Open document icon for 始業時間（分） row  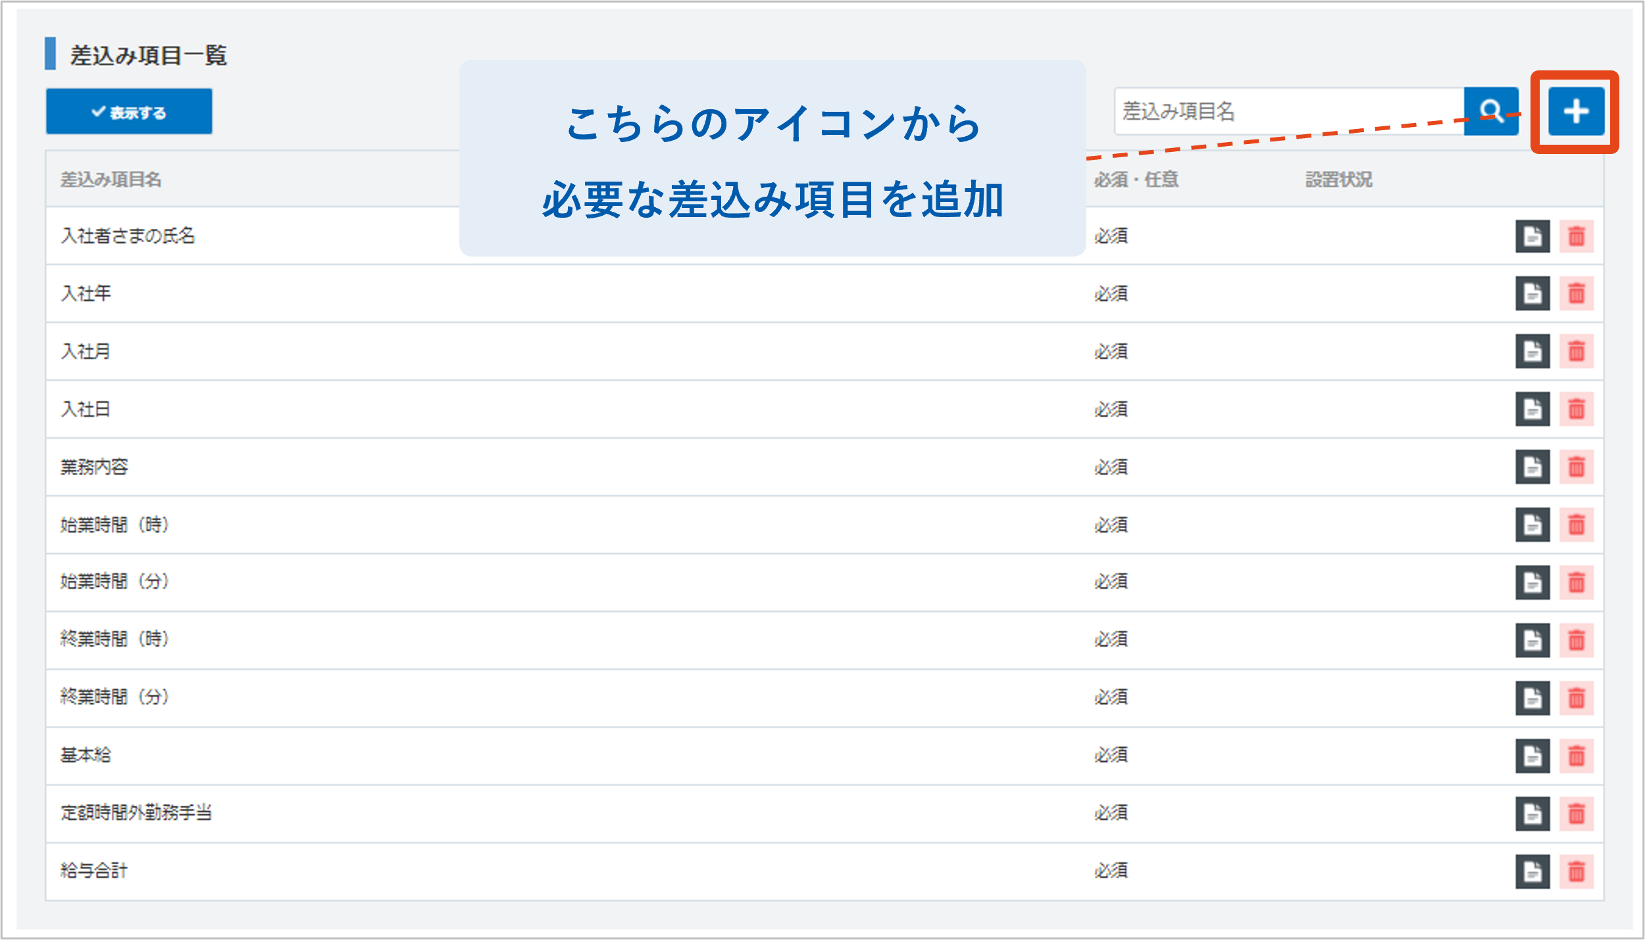pyautogui.click(x=1532, y=582)
